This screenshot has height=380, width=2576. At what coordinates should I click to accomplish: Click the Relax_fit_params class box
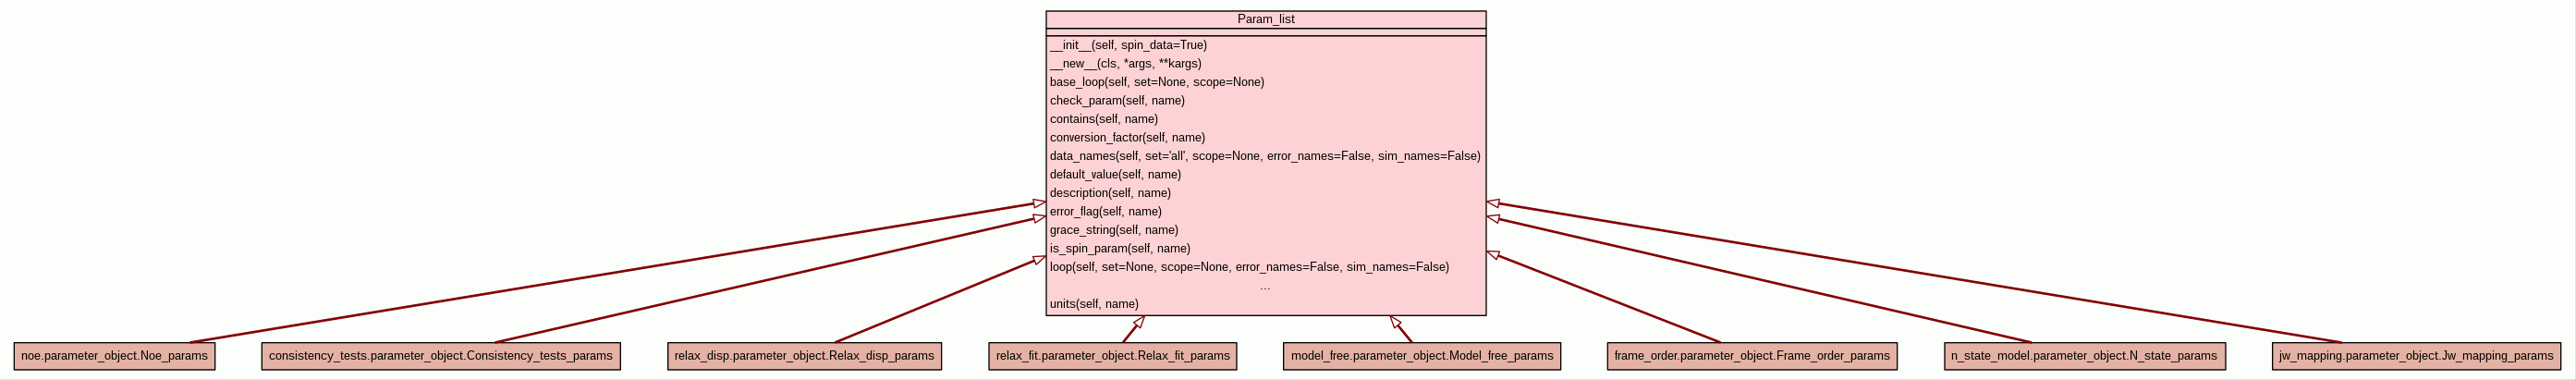tap(1112, 356)
